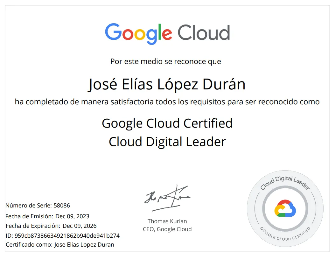Click the title 'Google Cloud Certified'

167,124
